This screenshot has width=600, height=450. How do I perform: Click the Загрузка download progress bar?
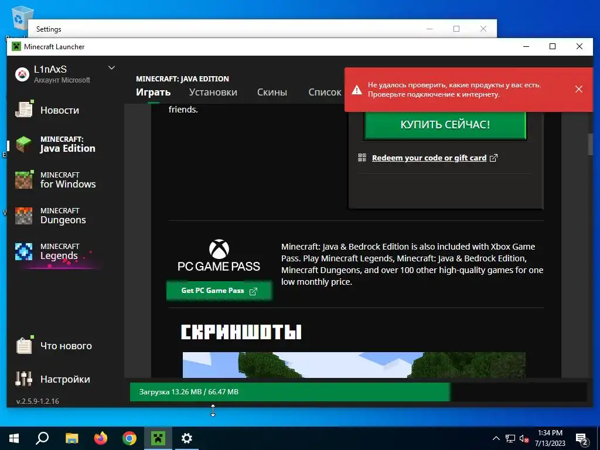coord(358,392)
